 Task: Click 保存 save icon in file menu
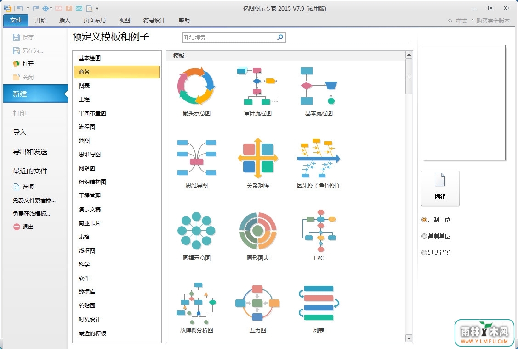pyautogui.click(x=16, y=37)
